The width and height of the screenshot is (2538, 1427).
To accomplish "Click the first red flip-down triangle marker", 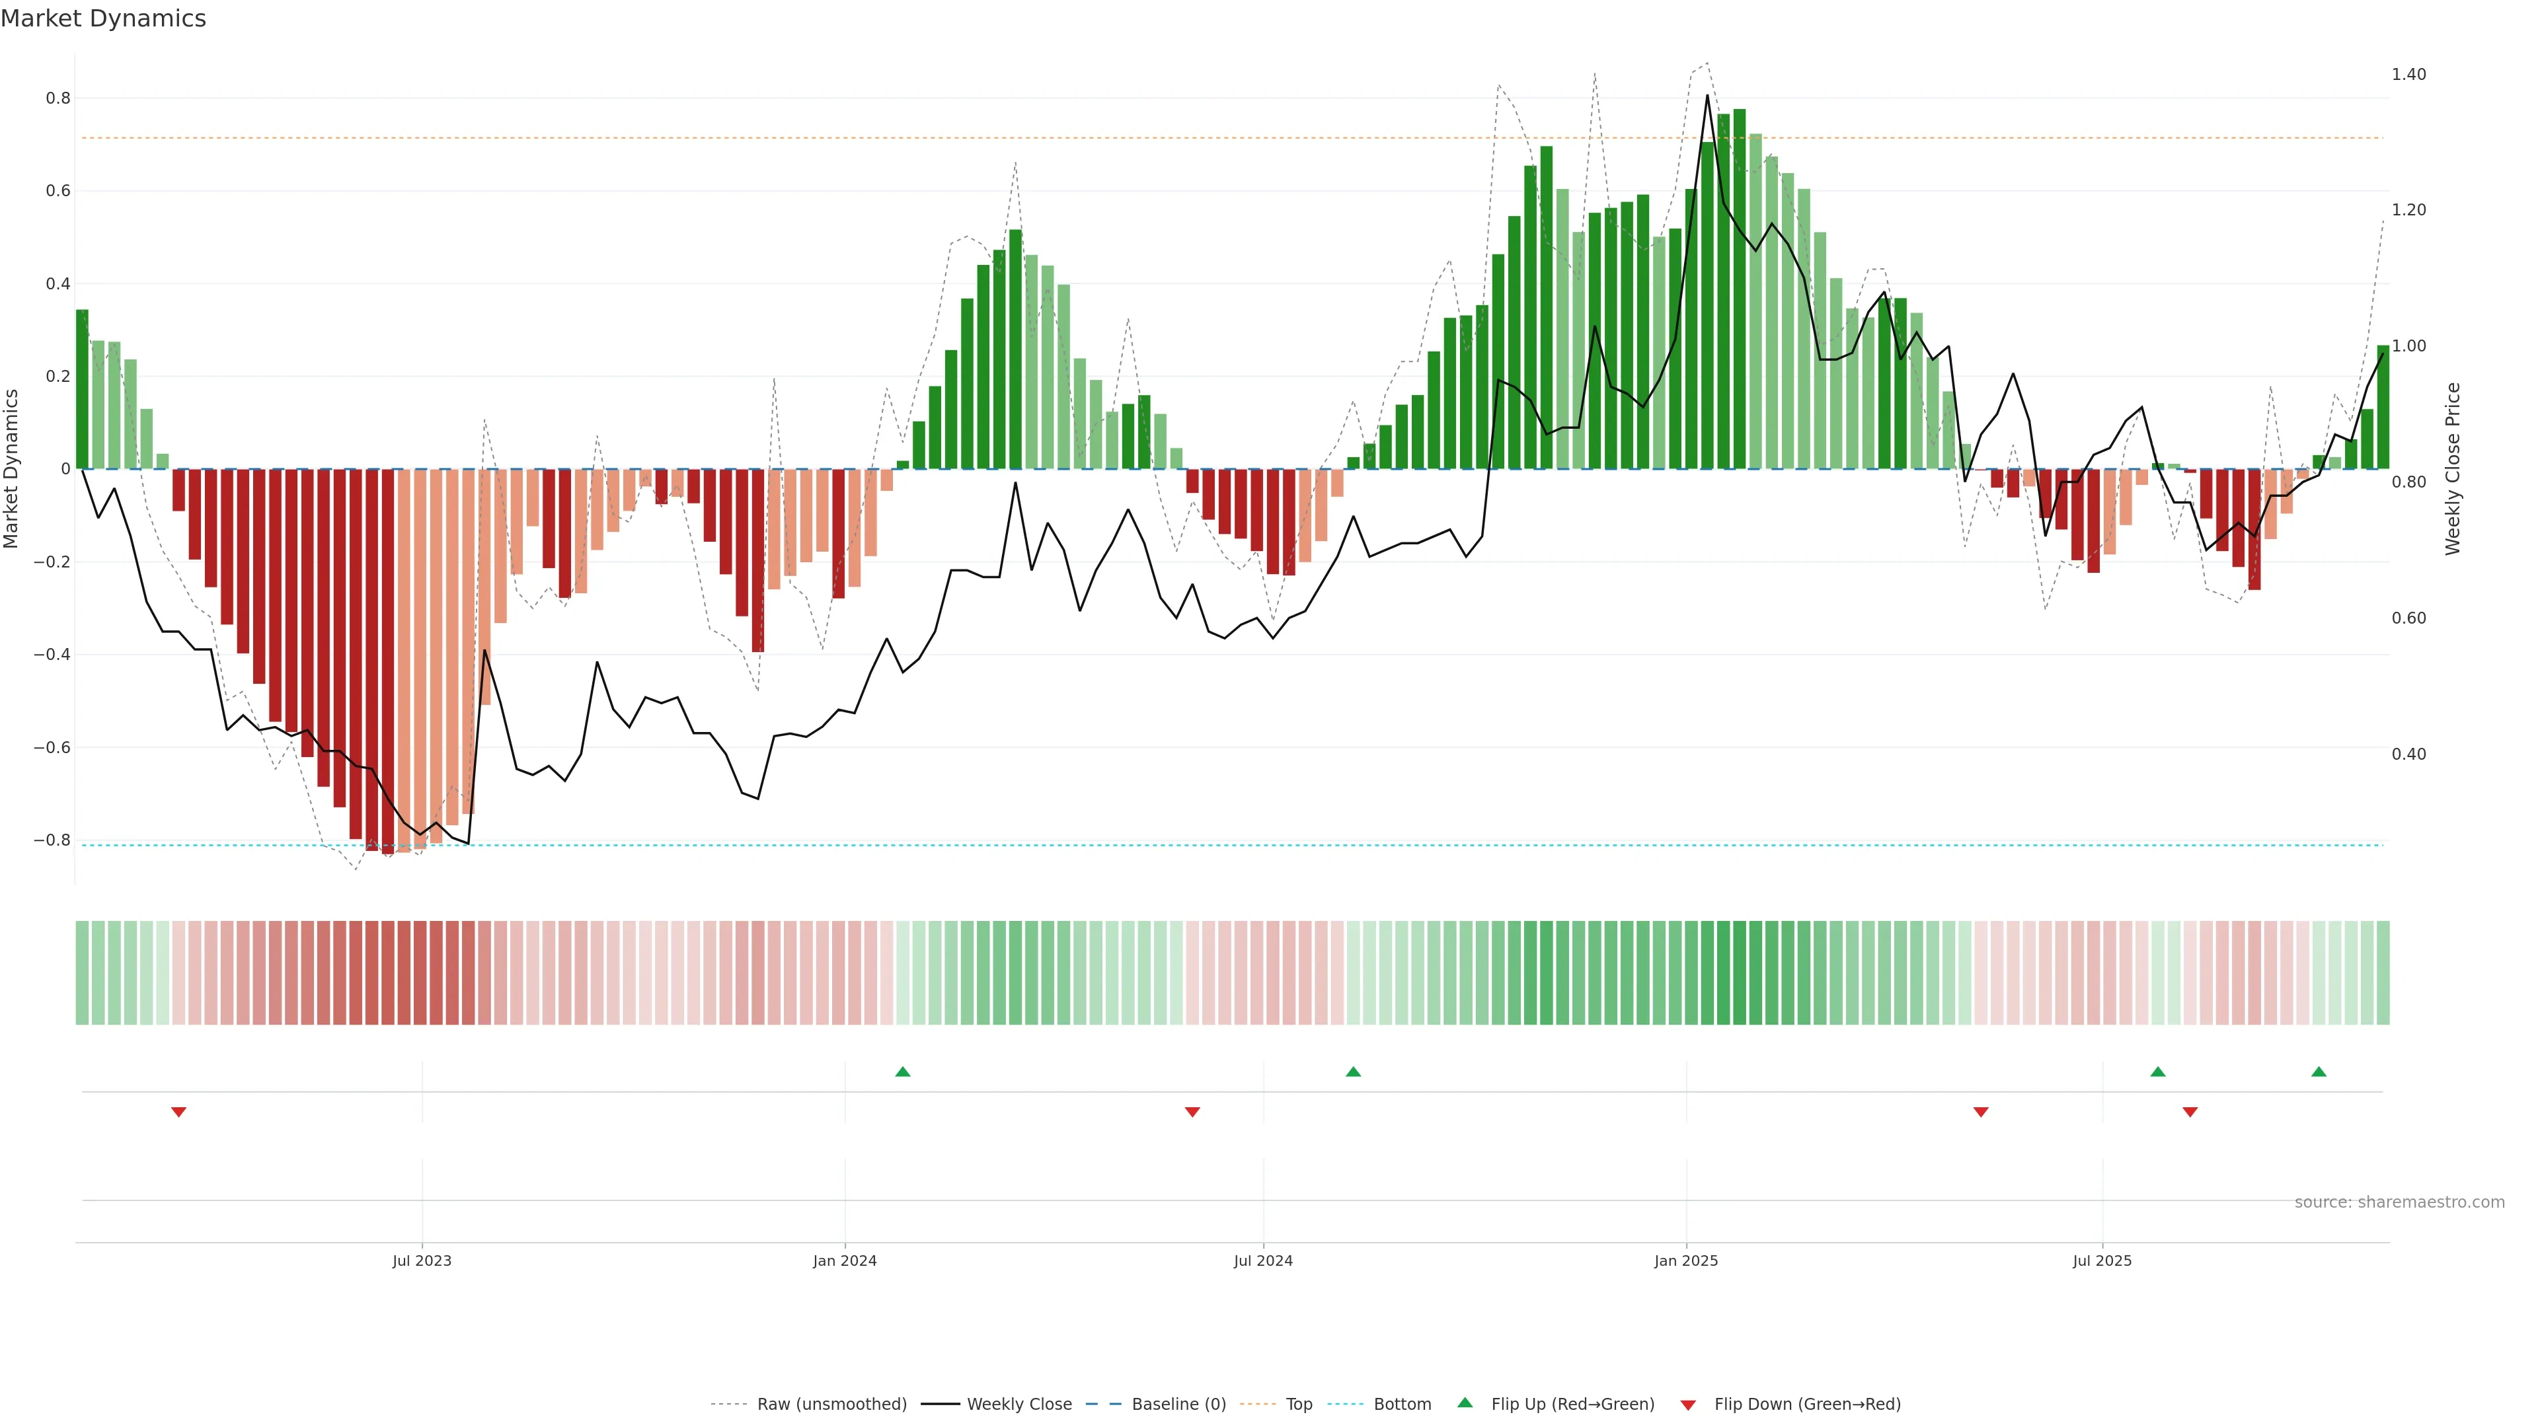I will coord(178,1112).
